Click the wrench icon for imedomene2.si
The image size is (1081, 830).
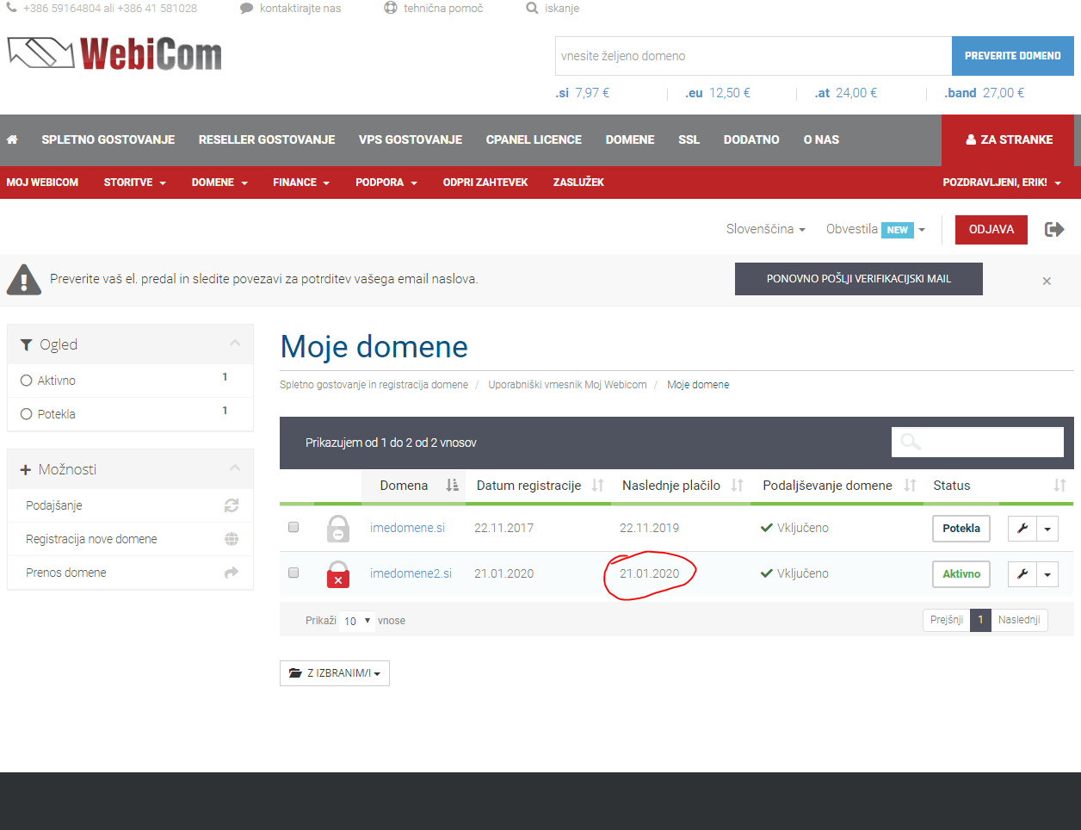1022,574
